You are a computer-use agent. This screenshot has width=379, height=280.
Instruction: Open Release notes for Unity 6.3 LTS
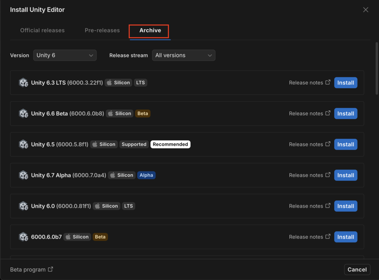[x=310, y=82]
